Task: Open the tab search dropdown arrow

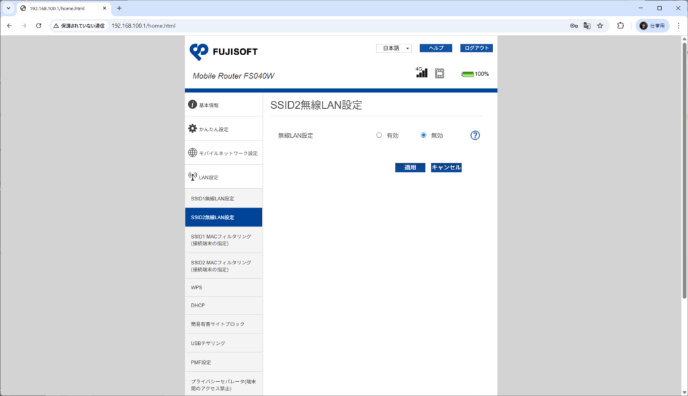Action: coord(8,8)
